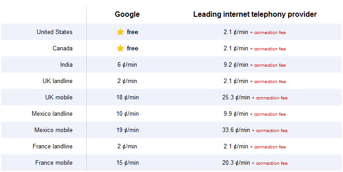Click Google's 18 ¢/min UK mobile rate
The width and height of the screenshot is (343, 172).
click(x=127, y=98)
